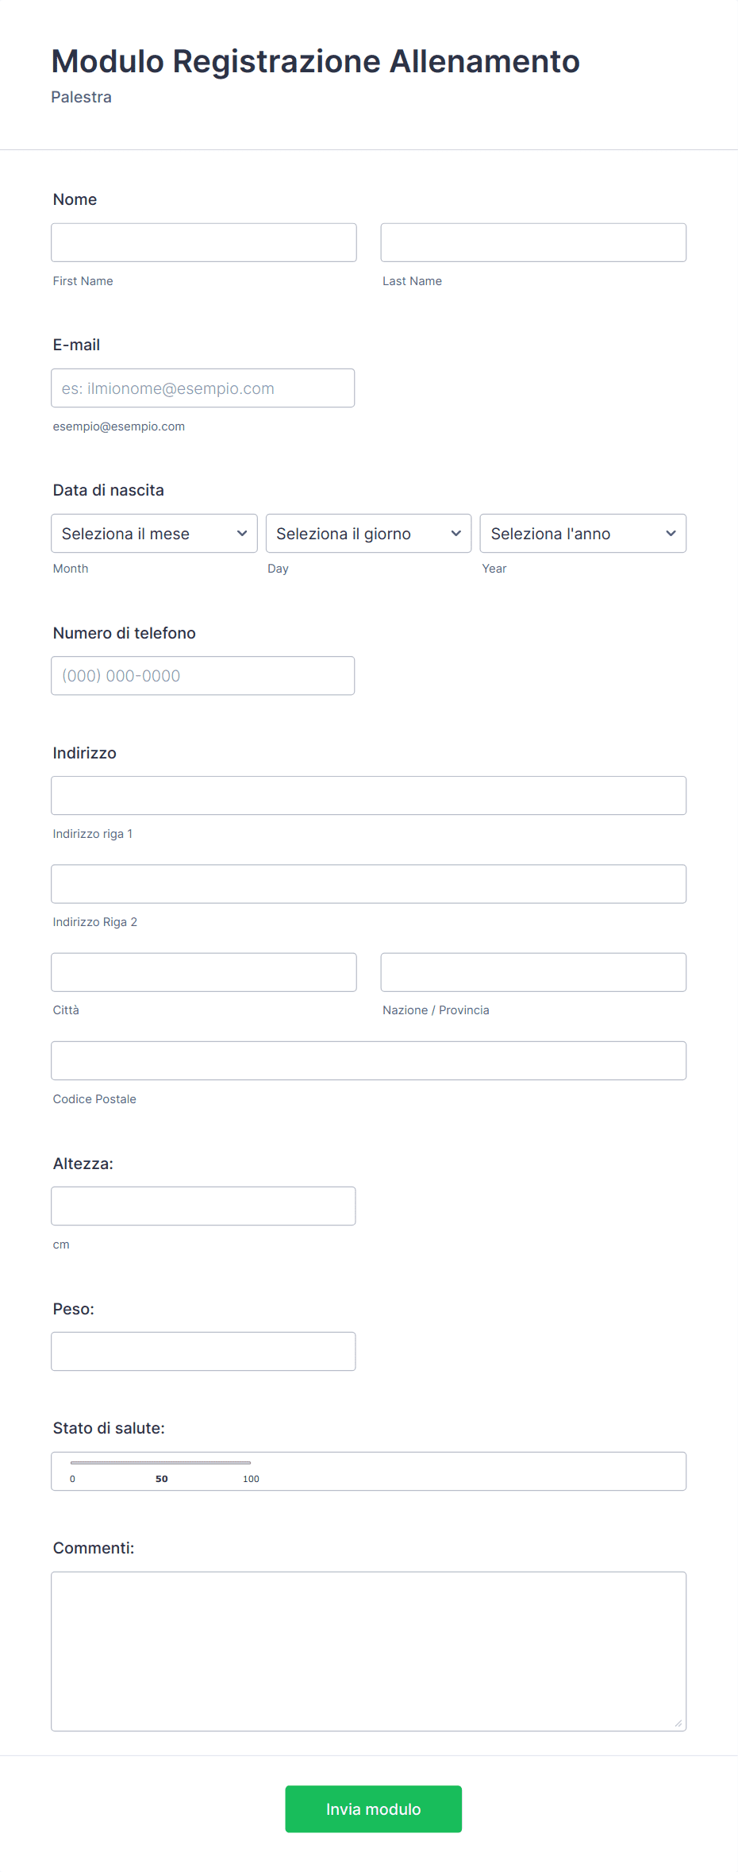This screenshot has height=1872, width=738.
Task: Click the Commenti textarea resize handle
Action: (x=678, y=1723)
